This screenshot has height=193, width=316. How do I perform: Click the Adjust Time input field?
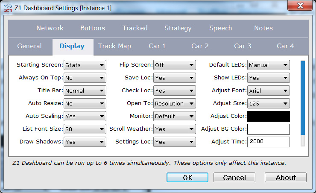click(x=269, y=142)
